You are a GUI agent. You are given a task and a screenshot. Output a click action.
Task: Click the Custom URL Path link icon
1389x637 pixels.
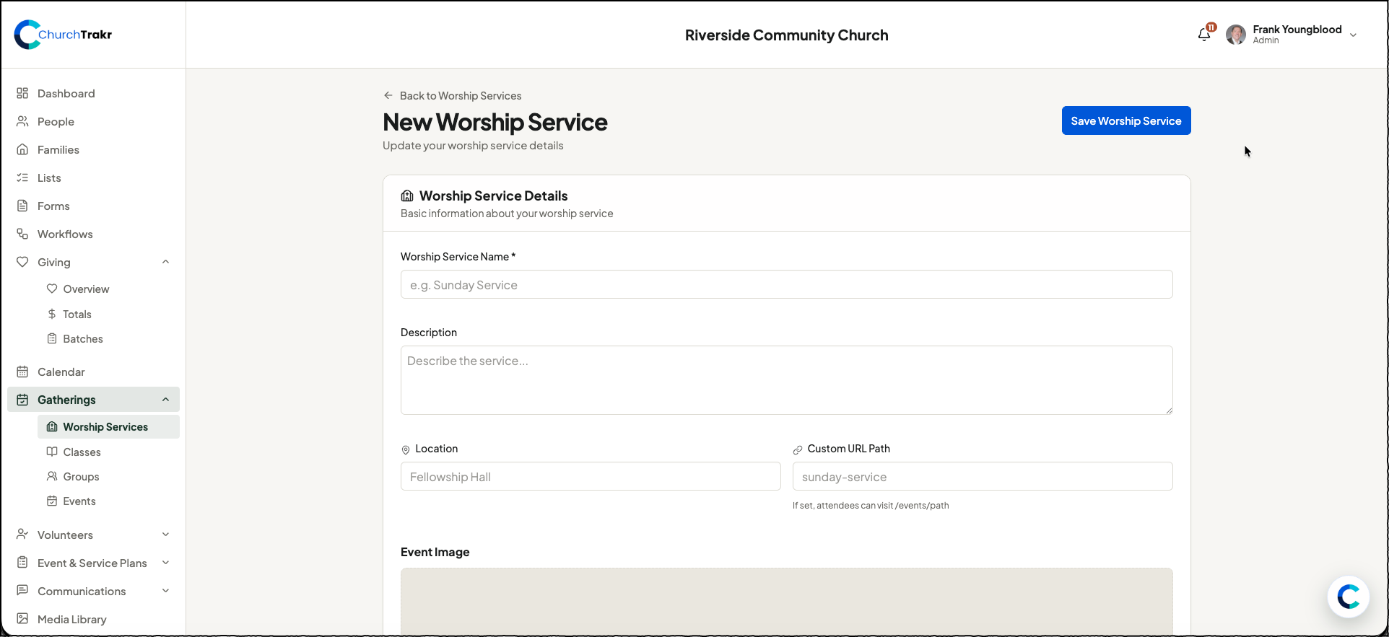pos(798,449)
